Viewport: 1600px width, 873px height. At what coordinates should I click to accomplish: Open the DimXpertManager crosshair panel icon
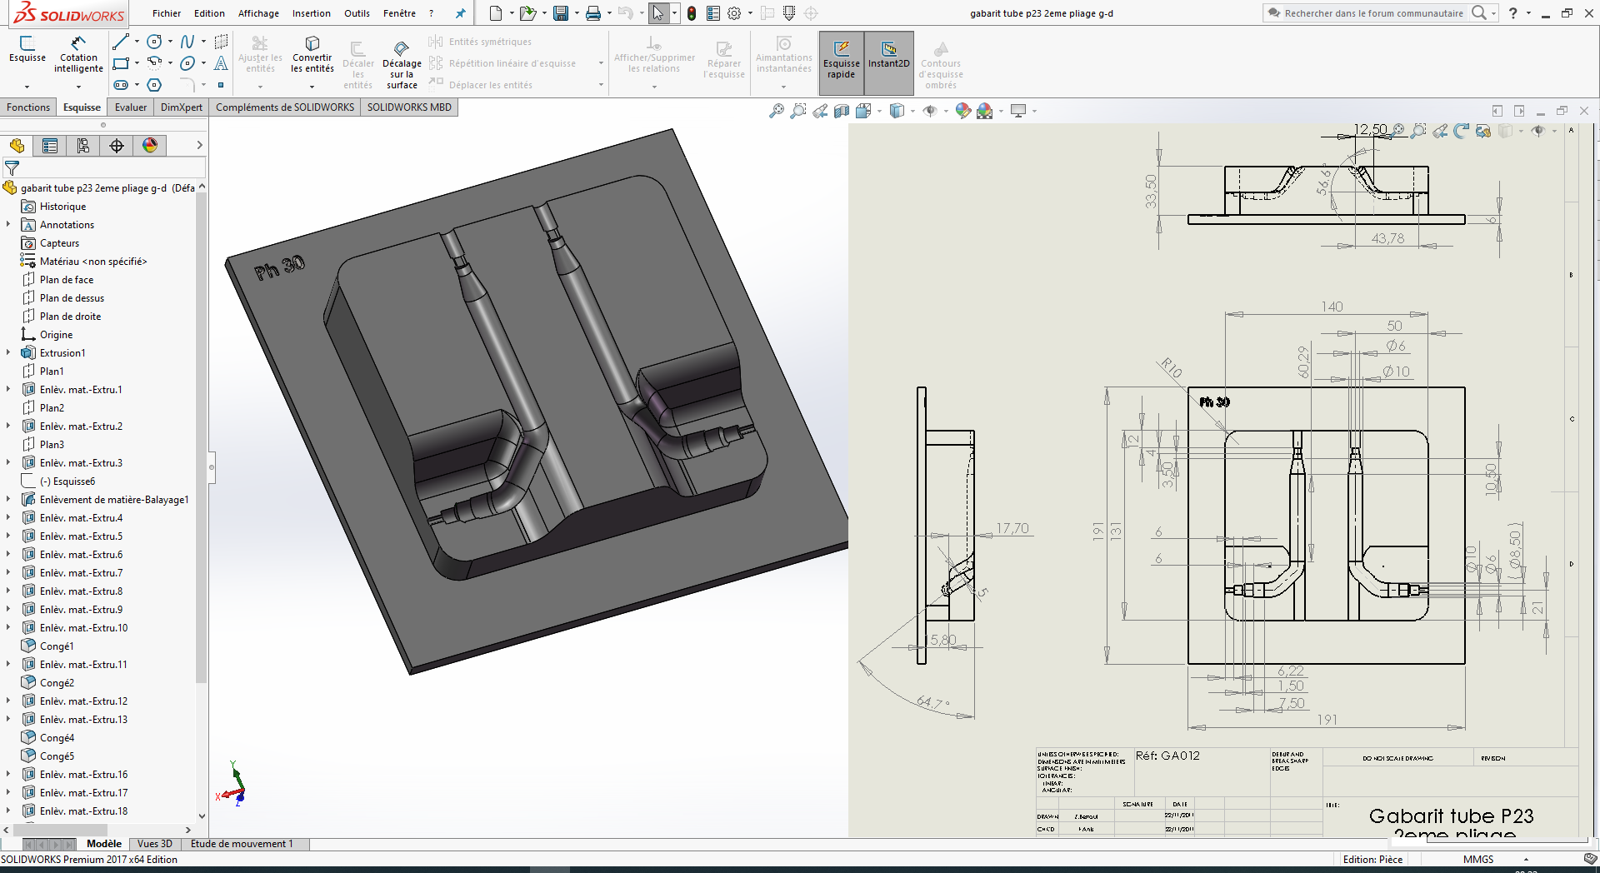tap(117, 146)
